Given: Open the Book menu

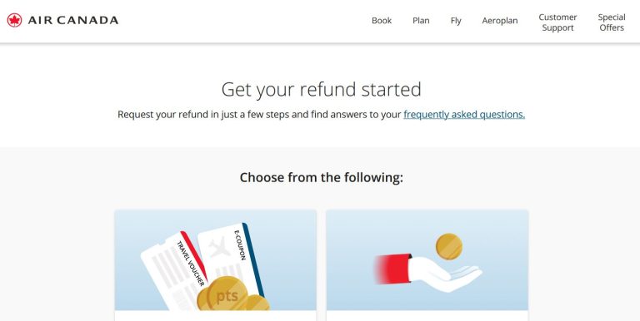Looking at the screenshot, I should (382, 20).
